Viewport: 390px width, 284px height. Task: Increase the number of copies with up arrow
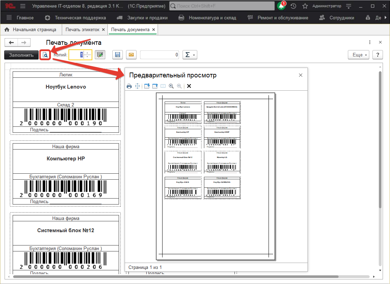coord(87,53)
